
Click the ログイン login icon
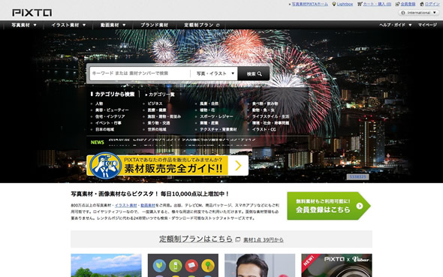pos(422,4)
